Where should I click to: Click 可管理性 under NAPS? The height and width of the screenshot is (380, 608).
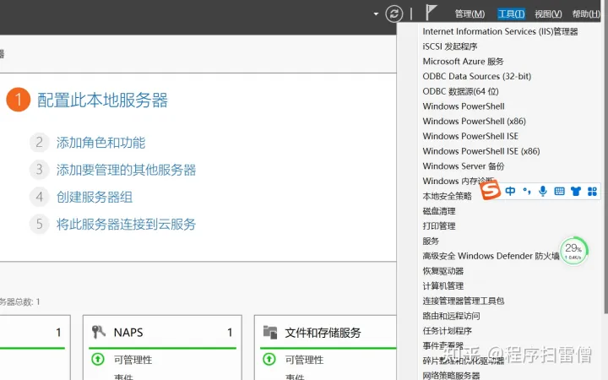coord(133,360)
